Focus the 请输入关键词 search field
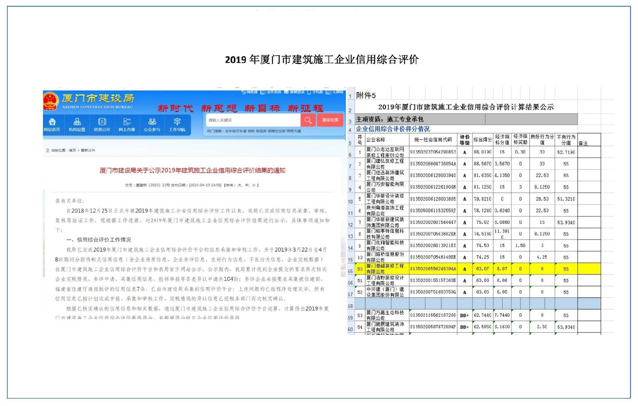This screenshot has width=638, height=406. 253,120
